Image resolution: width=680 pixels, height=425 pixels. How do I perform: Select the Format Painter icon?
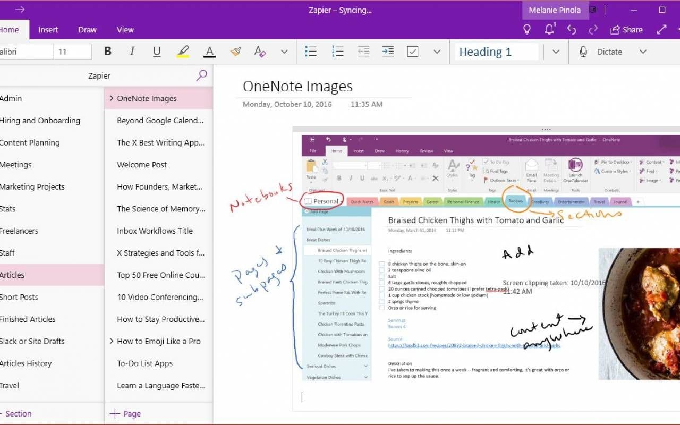pos(235,52)
